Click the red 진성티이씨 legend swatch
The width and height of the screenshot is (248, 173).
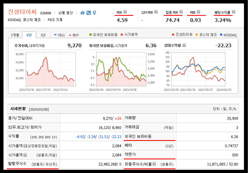coord(173,35)
